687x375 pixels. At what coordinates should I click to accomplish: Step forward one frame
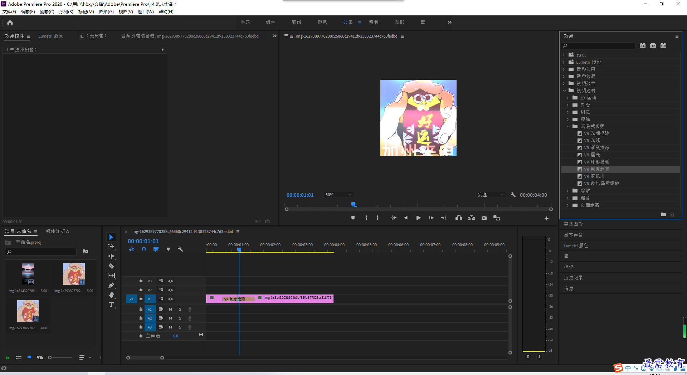pyautogui.click(x=431, y=218)
